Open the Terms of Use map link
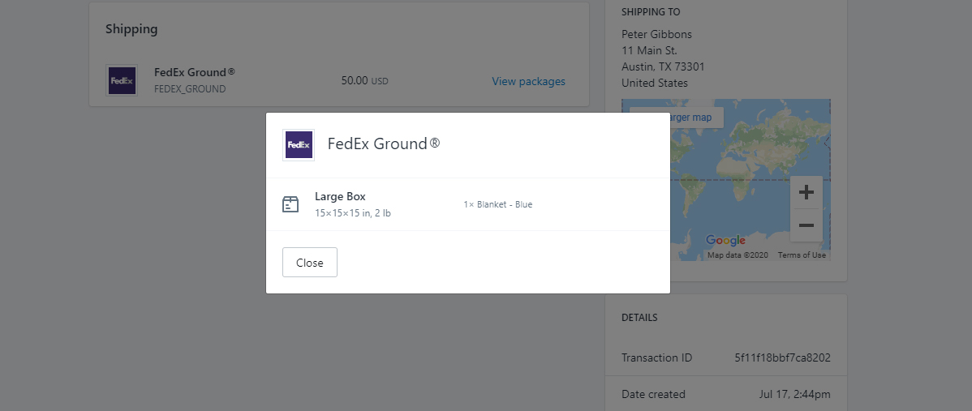The image size is (972, 411). click(802, 255)
